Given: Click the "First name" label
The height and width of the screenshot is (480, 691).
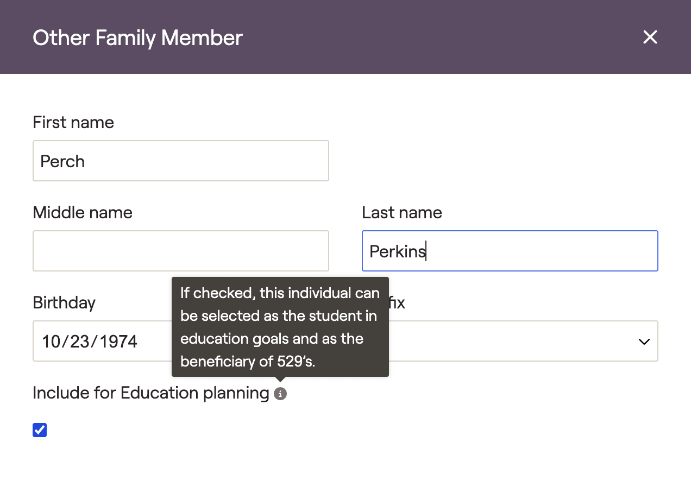Looking at the screenshot, I should click(x=73, y=122).
